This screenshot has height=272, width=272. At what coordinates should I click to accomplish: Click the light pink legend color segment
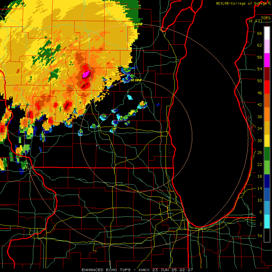(x=267, y=47)
